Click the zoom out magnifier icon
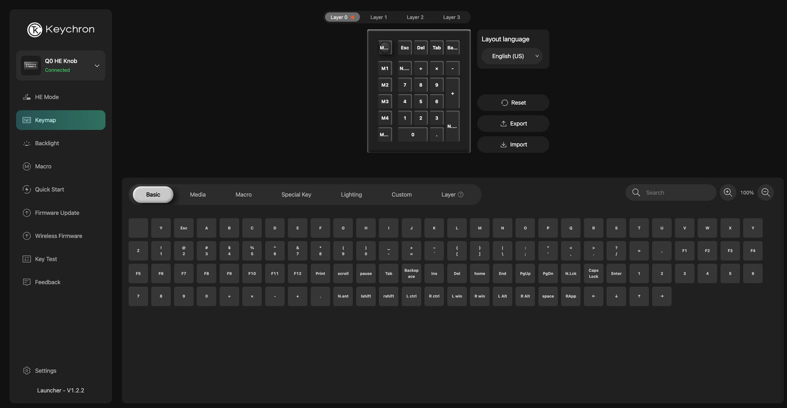 pyautogui.click(x=765, y=192)
